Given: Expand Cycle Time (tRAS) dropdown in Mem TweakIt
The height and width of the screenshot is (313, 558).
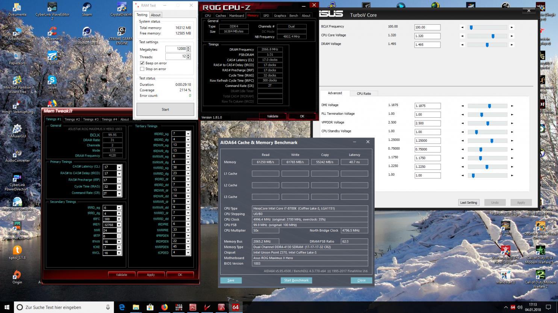Looking at the screenshot, I should tap(119, 187).
